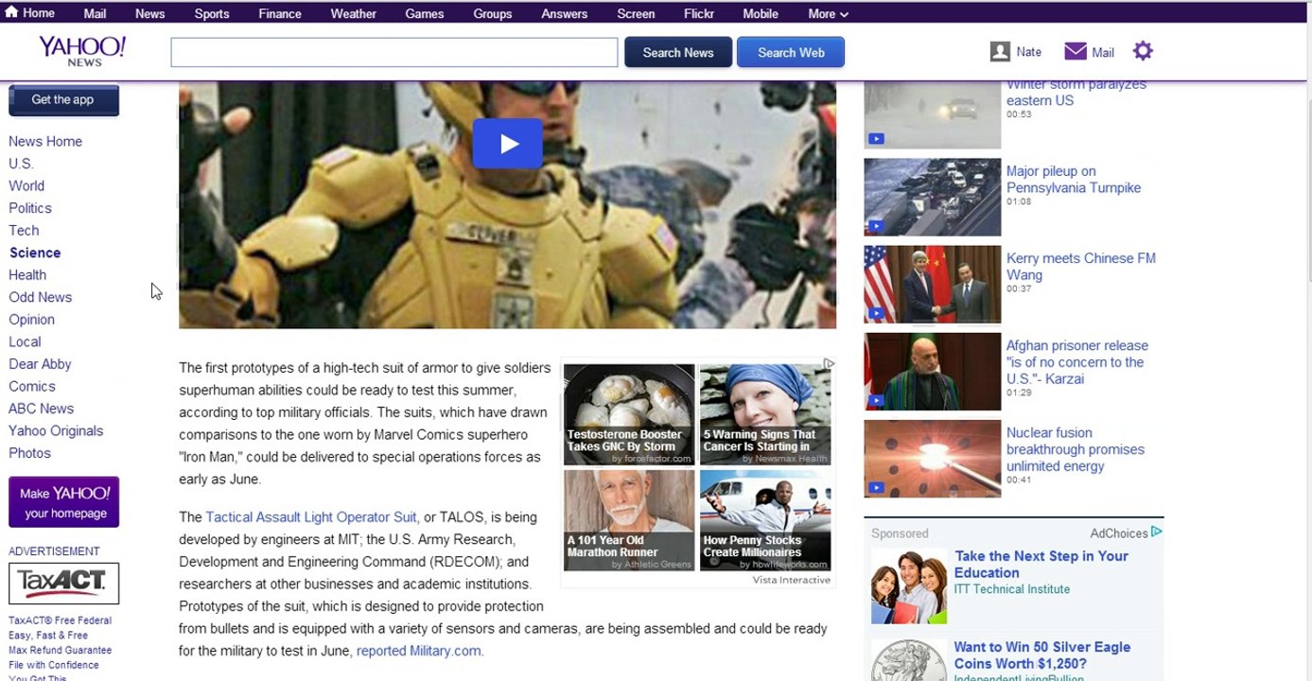This screenshot has width=1312, height=681.
Task: Open U.S. section in sidebar
Action: click(x=21, y=164)
